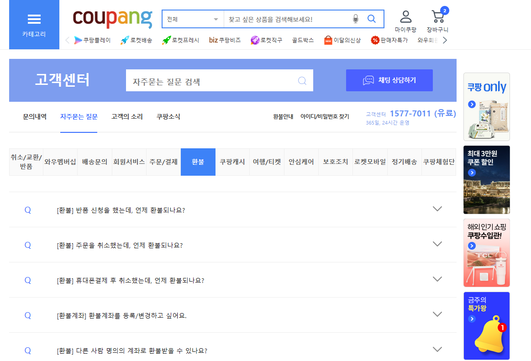Focus the top product search field
The image size is (531, 361).
click(288, 19)
